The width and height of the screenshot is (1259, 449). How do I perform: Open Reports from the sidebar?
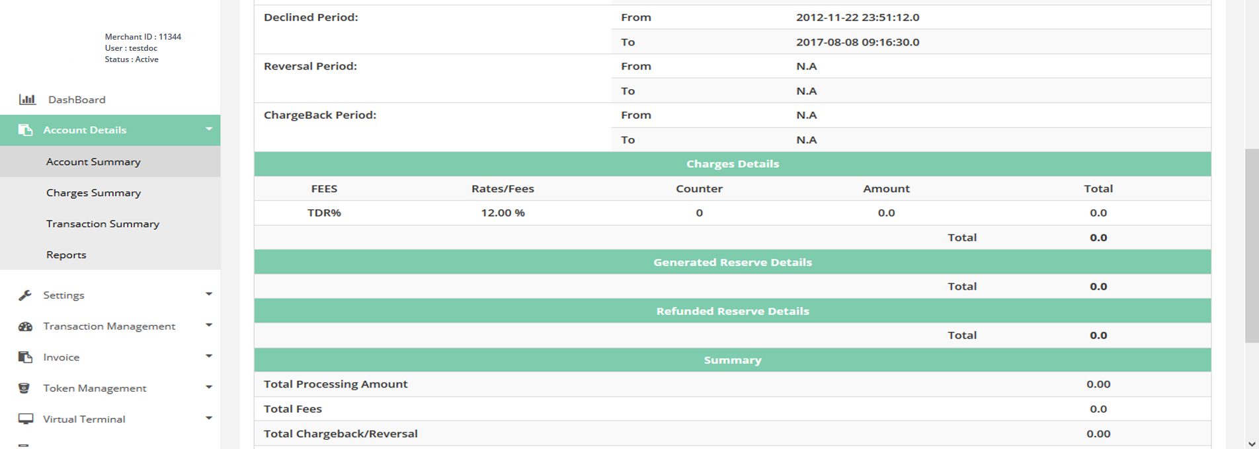point(66,255)
